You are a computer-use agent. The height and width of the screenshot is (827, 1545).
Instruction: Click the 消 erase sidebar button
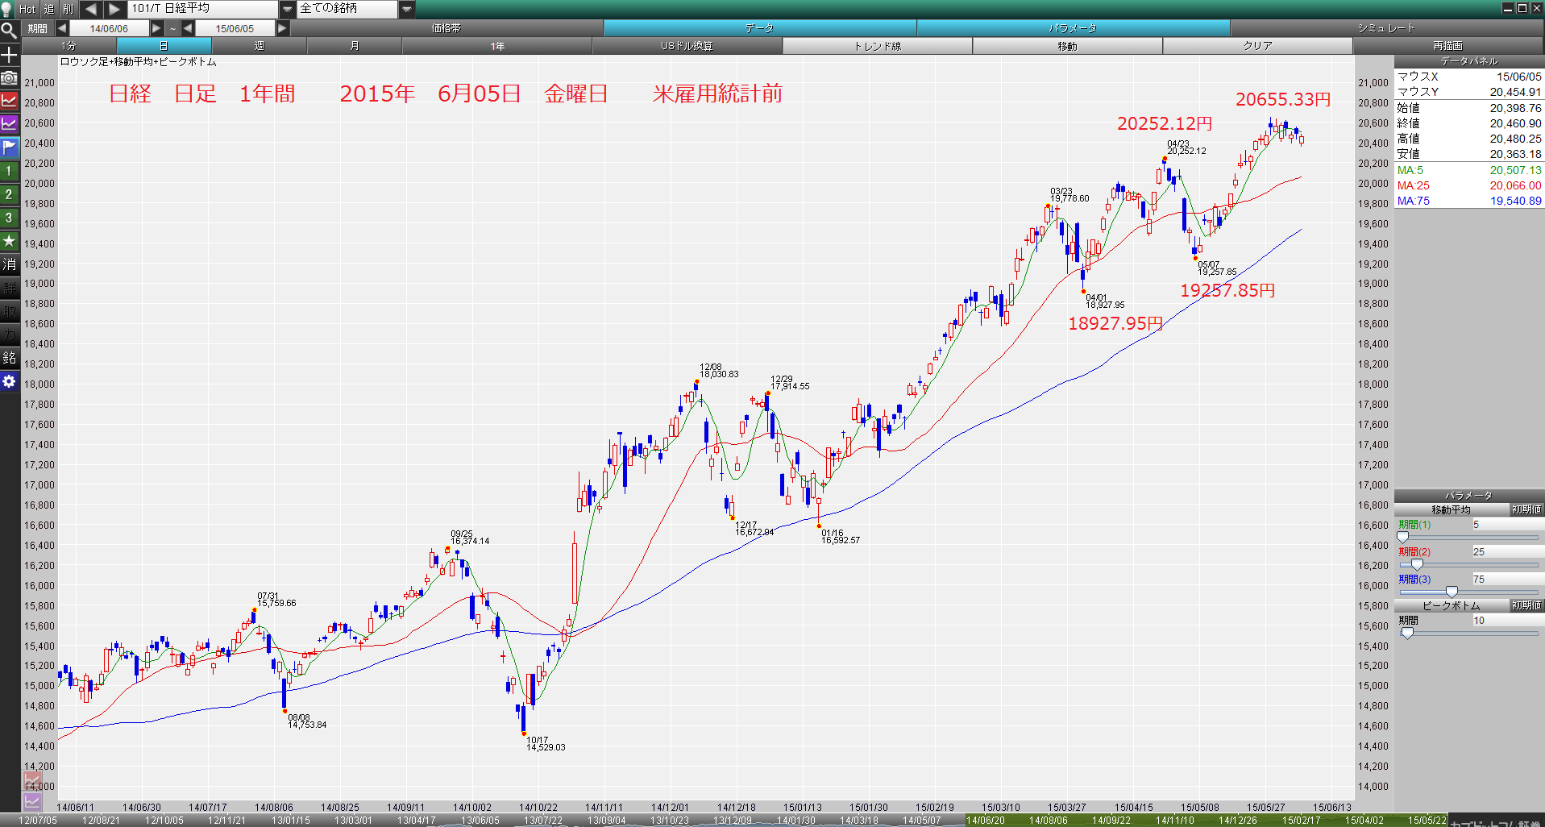[x=9, y=264]
